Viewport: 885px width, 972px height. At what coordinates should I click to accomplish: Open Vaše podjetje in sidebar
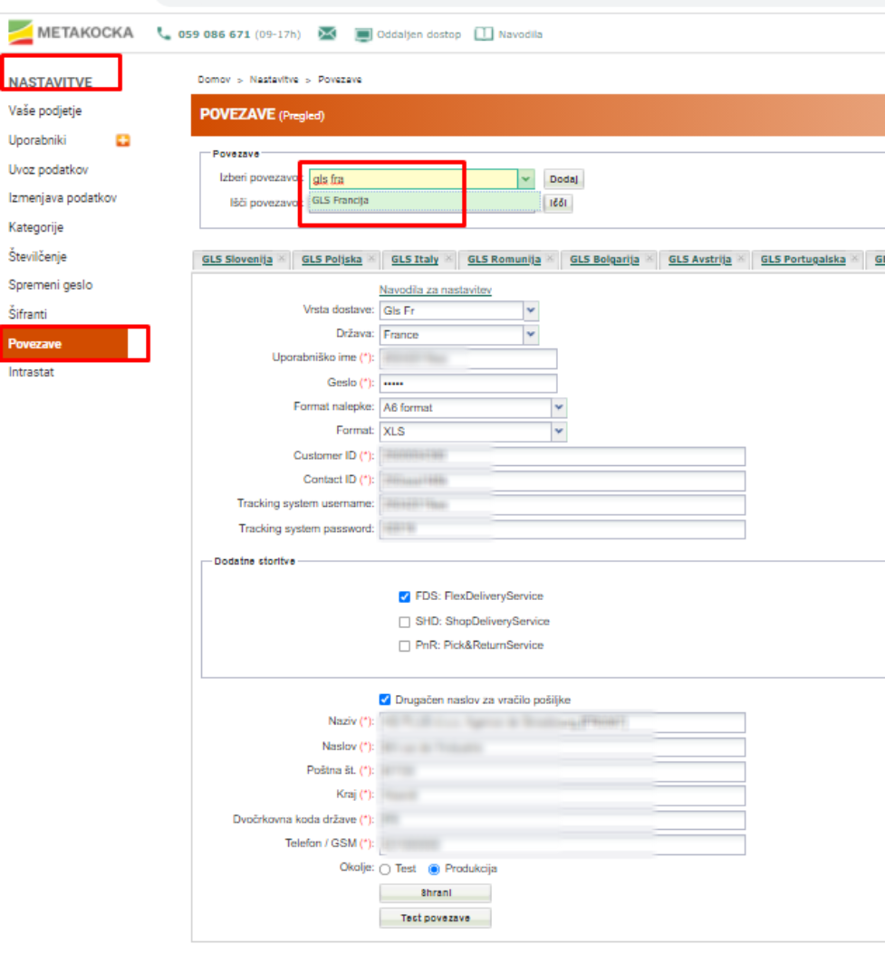[x=45, y=111]
